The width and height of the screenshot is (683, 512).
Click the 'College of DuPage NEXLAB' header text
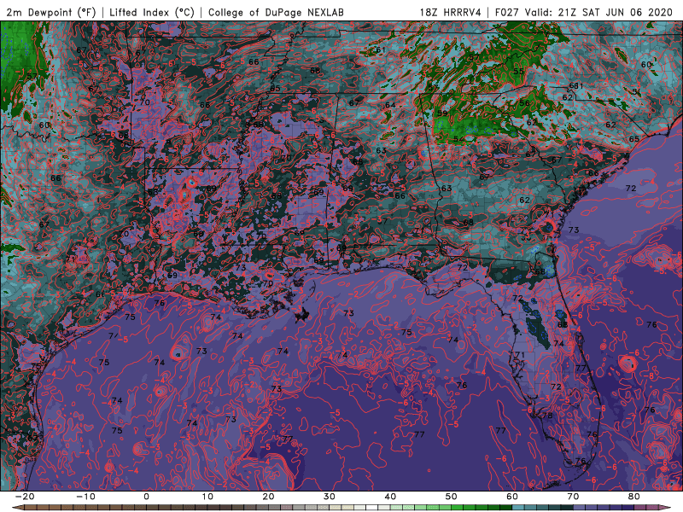tap(276, 12)
